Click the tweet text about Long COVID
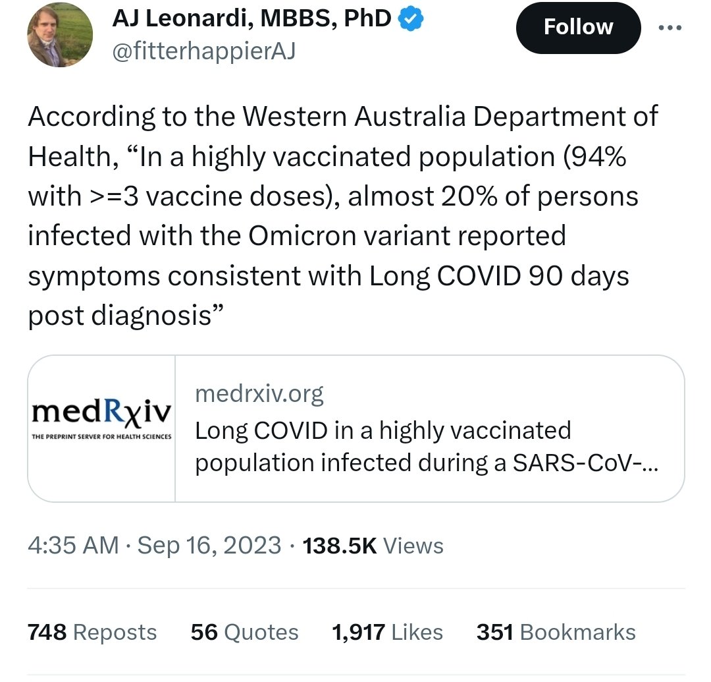The image size is (711, 682). pos(343,215)
